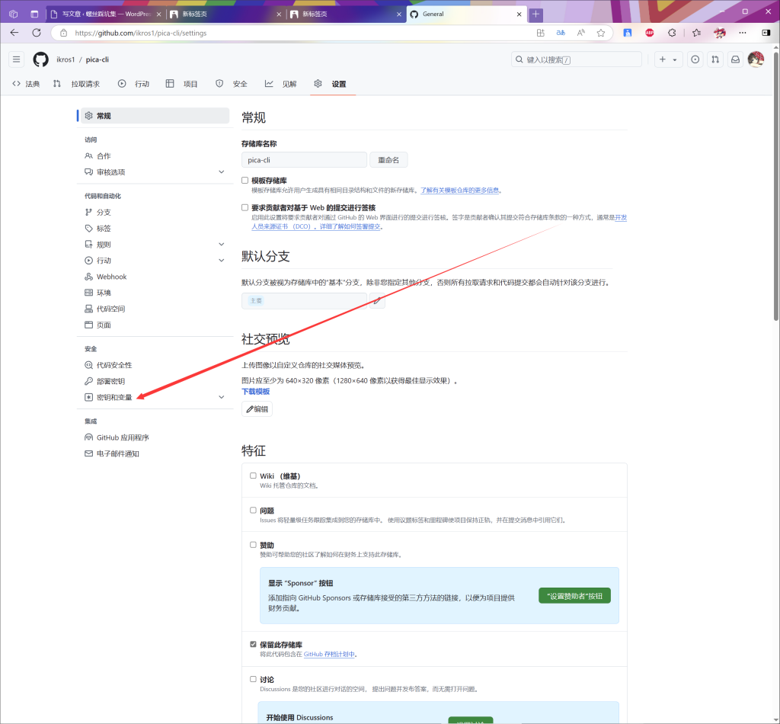Click pencil icon to switch default branch
Screen dimensions: 780x724
[x=377, y=300]
